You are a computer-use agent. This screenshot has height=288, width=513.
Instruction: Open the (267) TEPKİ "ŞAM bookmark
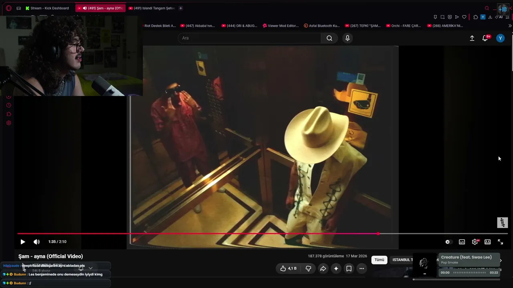click(363, 26)
